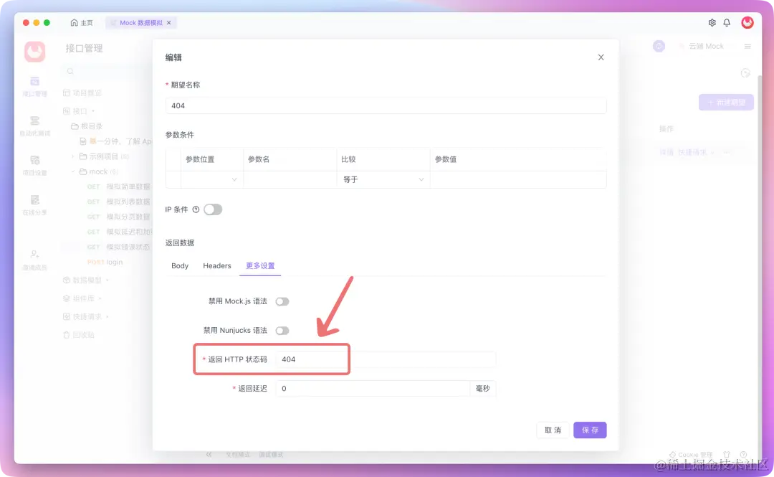The image size is (774, 477).
Task: Go to the 主页 tab
Action: 82,23
